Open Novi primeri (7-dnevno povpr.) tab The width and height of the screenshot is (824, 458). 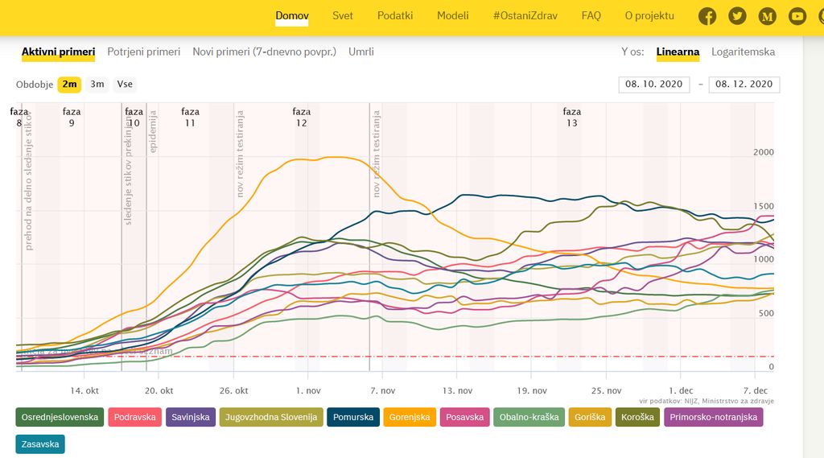click(264, 52)
